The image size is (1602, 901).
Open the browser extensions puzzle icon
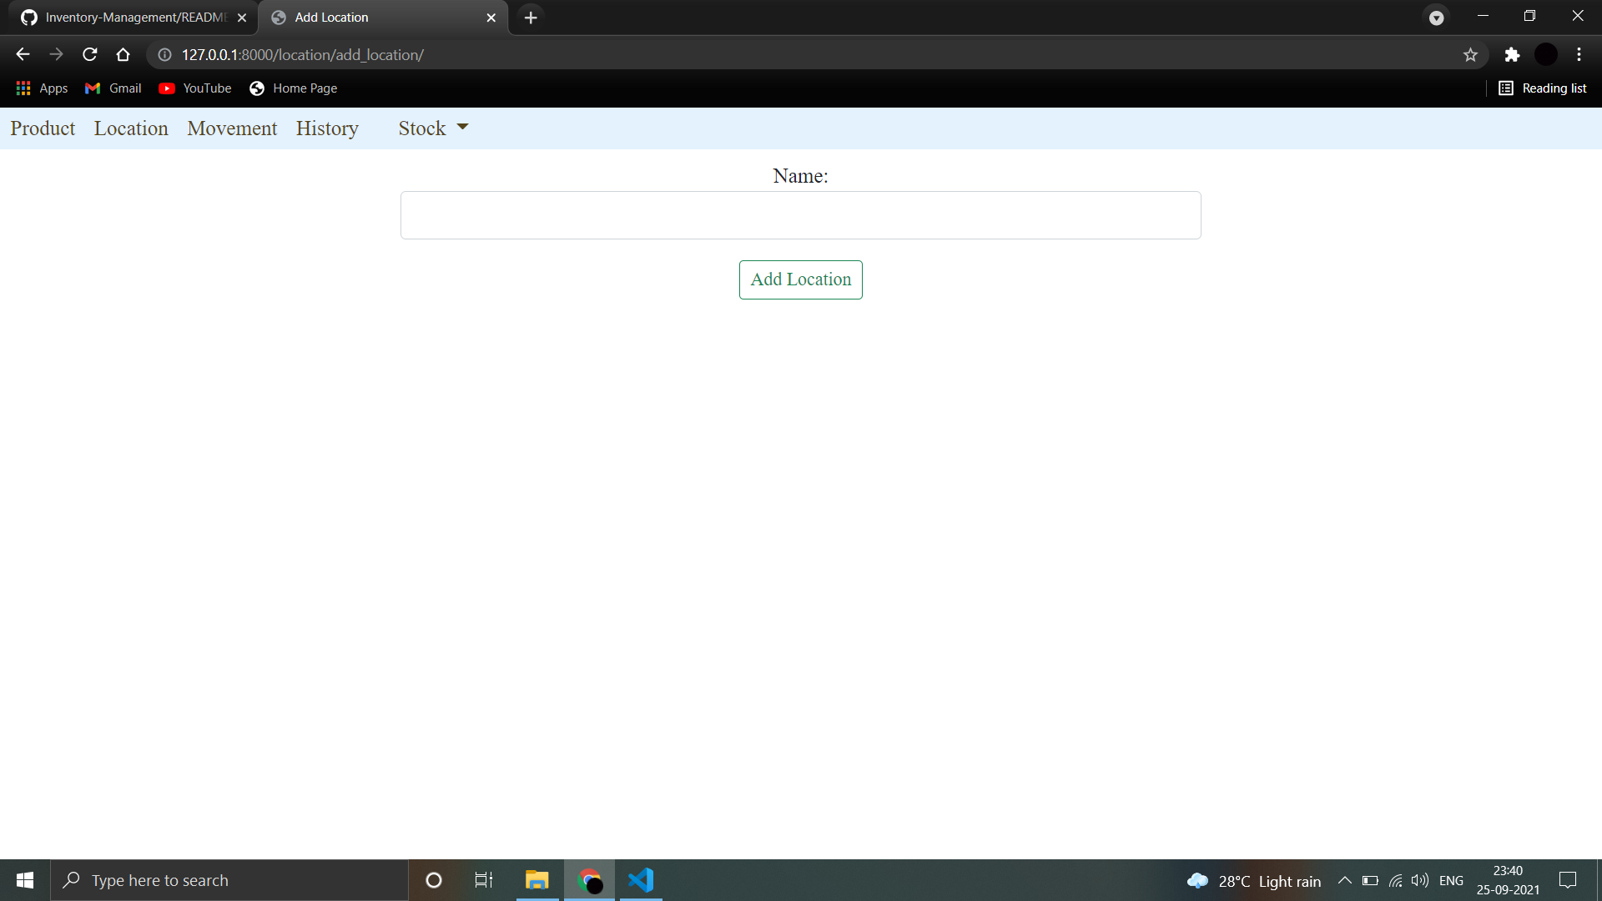tap(1512, 54)
